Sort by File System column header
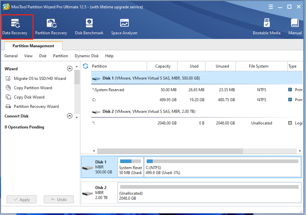Image resolution: width=306 pixels, height=215 pixels. pos(262,66)
